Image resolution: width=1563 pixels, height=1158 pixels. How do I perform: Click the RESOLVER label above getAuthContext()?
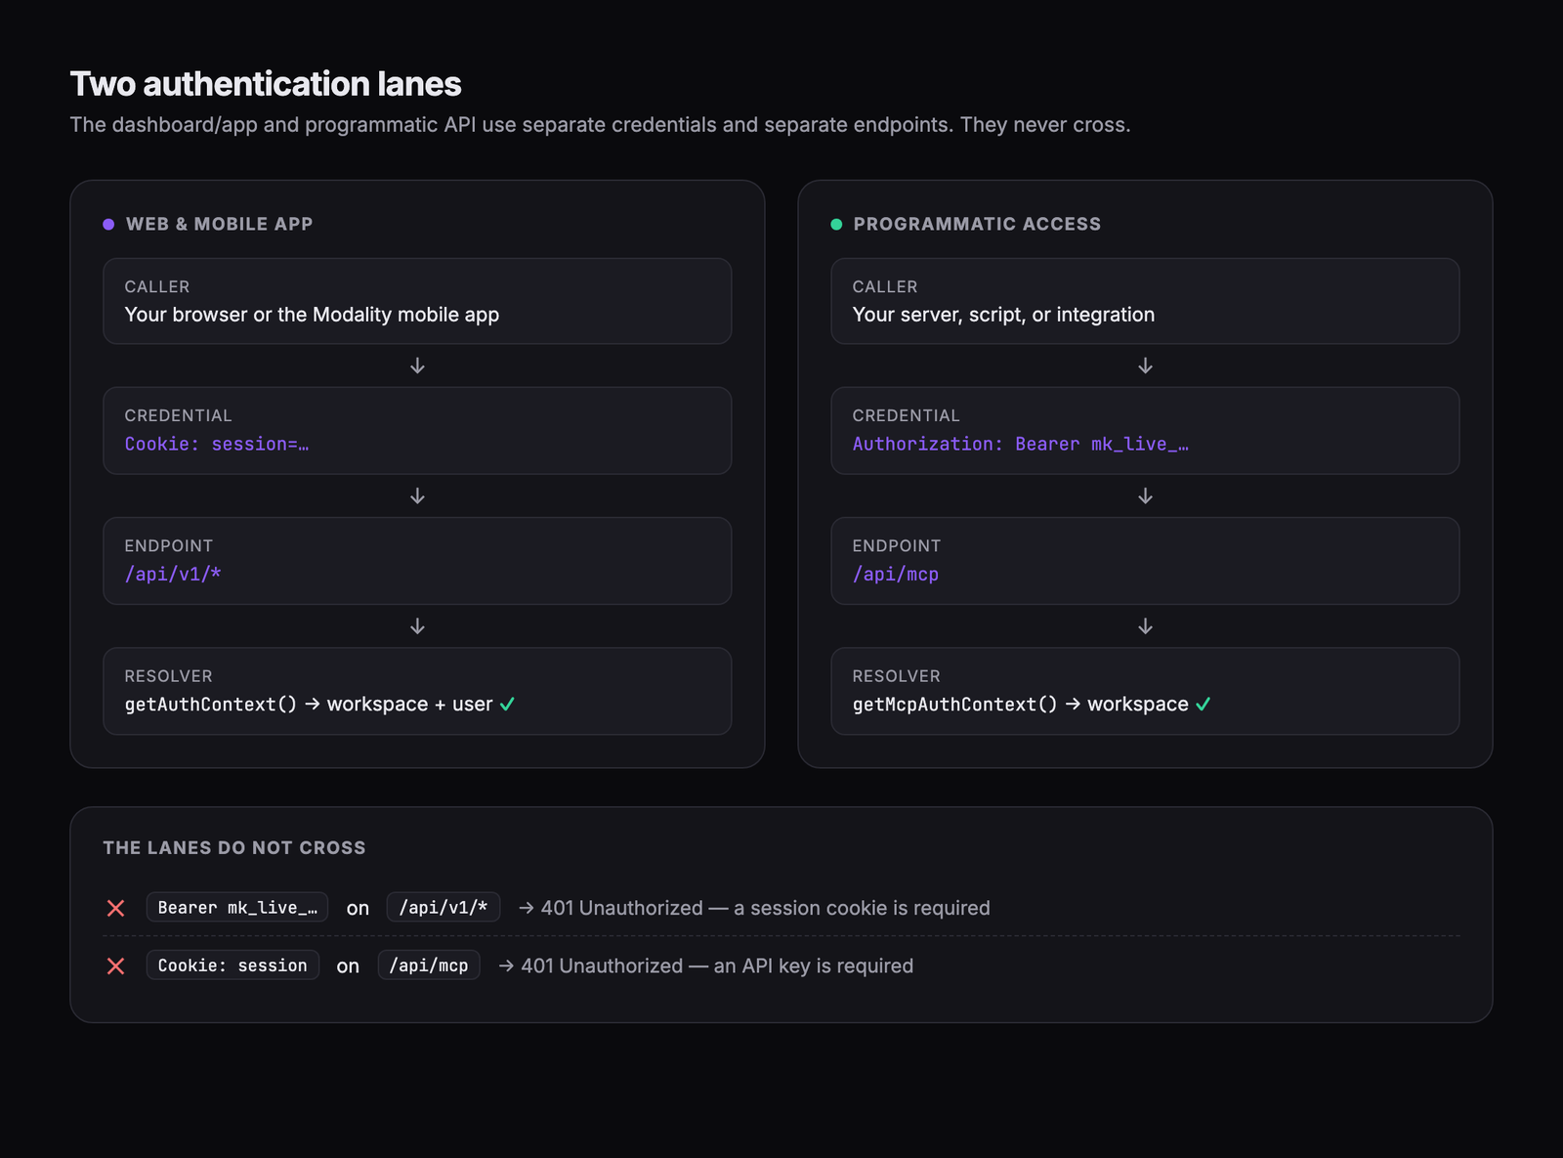point(168,675)
